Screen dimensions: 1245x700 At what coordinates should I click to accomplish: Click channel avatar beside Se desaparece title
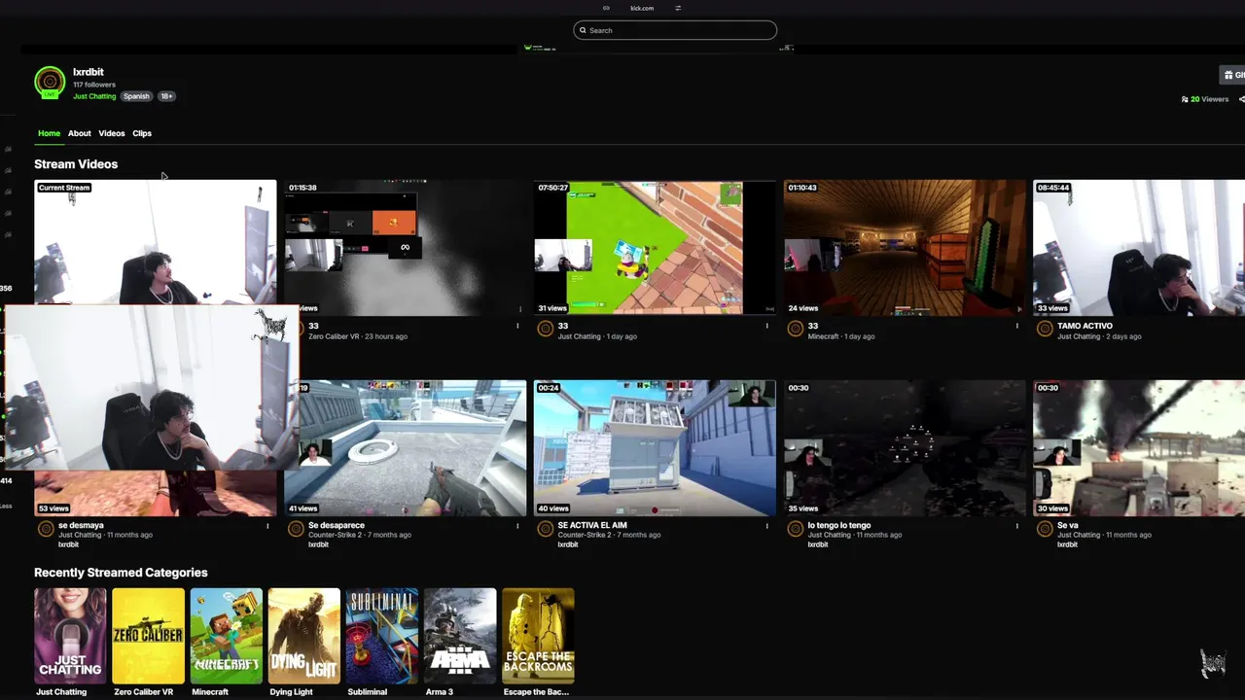(x=296, y=529)
